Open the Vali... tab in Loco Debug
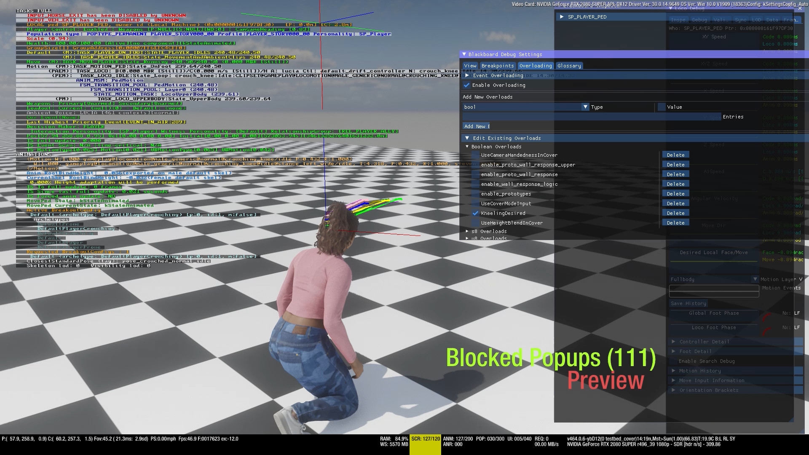Screen dimensions: 809x455 [721, 20]
